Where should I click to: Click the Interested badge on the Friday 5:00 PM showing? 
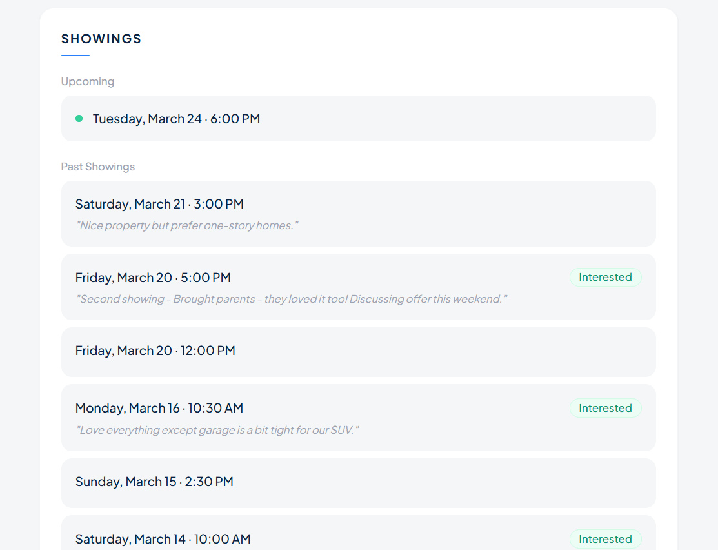tap(605, 277)
